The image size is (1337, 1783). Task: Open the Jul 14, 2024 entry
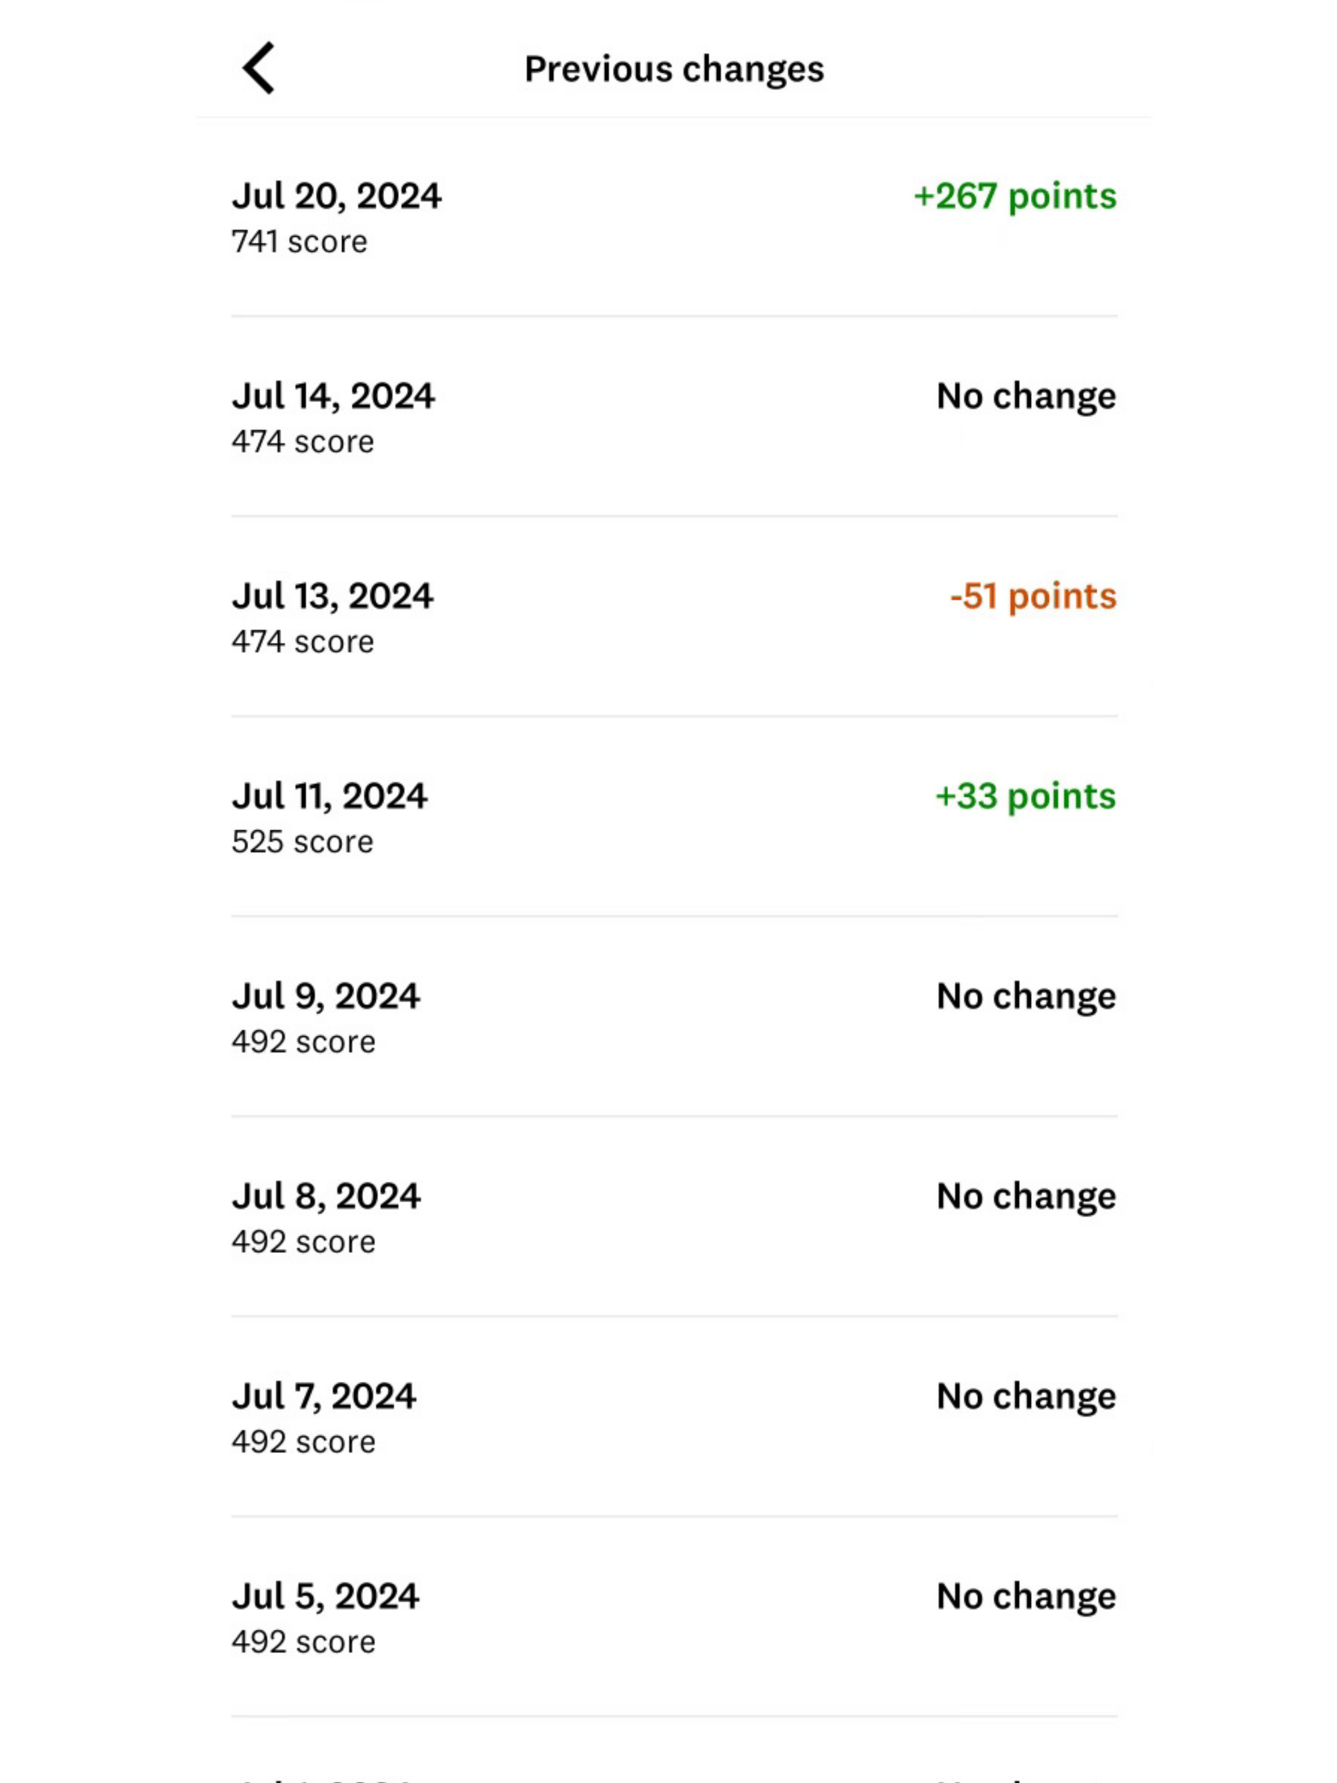pos(674,417)
